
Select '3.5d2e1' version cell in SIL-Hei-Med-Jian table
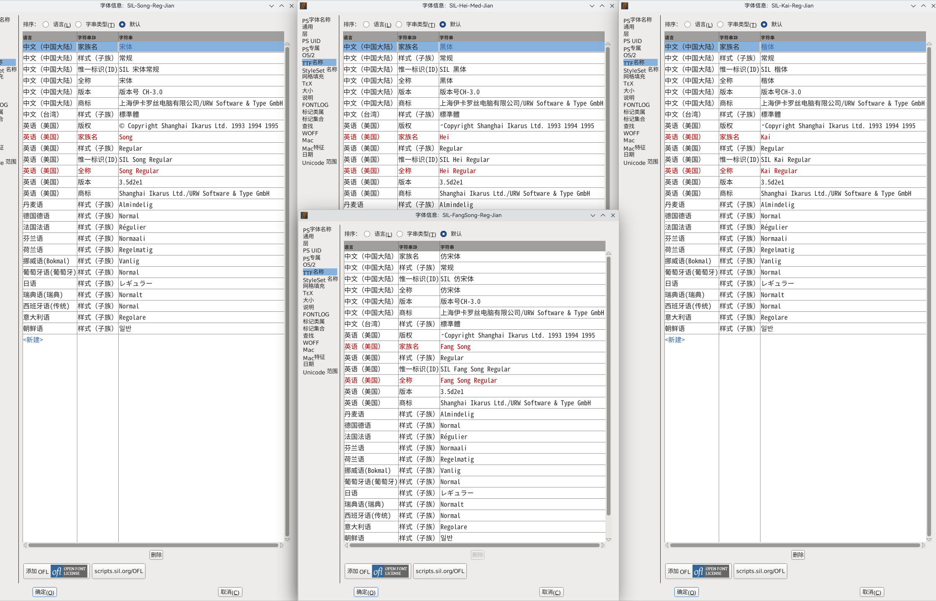(x=521, y=182)
